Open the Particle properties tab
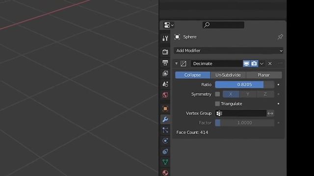Viewport: 314px width, 176px height. click(165, 130)
